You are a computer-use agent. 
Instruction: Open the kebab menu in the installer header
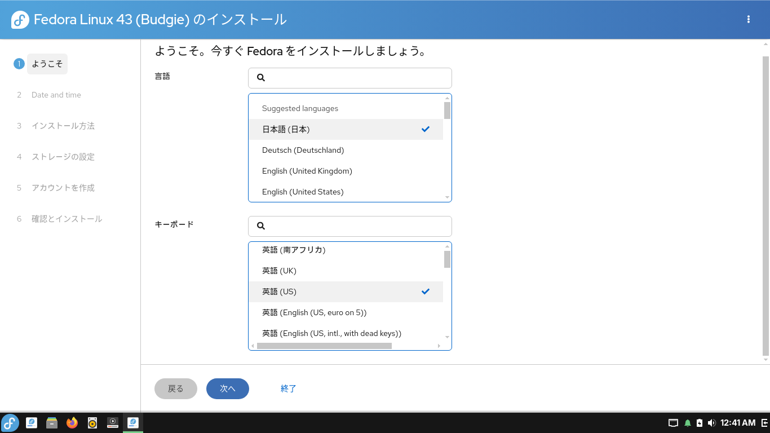[x=749, y=19]
